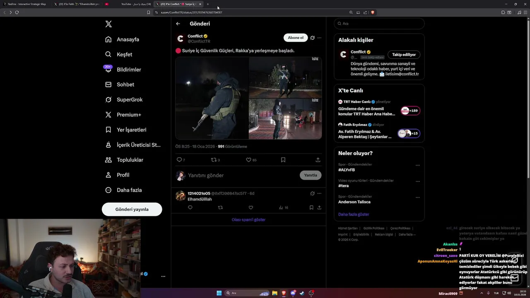Screen dimensions: 530x298
Task: View analytics of Elhamdülillah comment (16 views)
Action: [284, 207]
